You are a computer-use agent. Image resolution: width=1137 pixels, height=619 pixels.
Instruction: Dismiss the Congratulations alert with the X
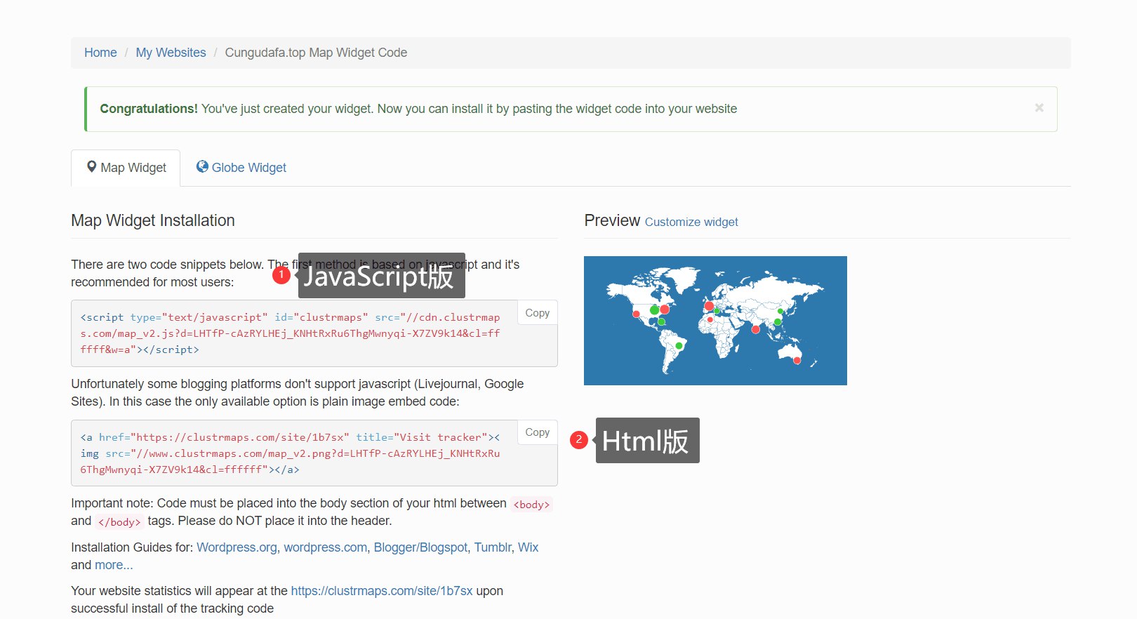(1039, 108)
